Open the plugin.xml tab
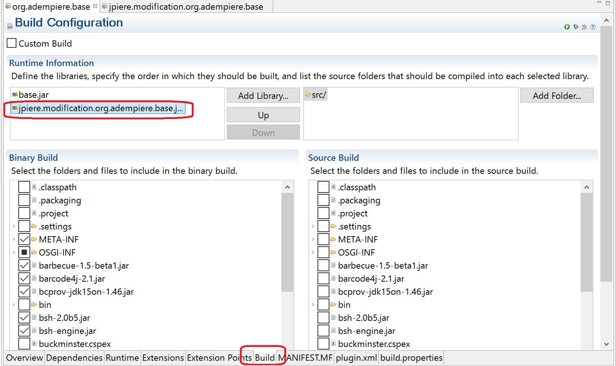The image size is (616, 366). pos(356,358)
